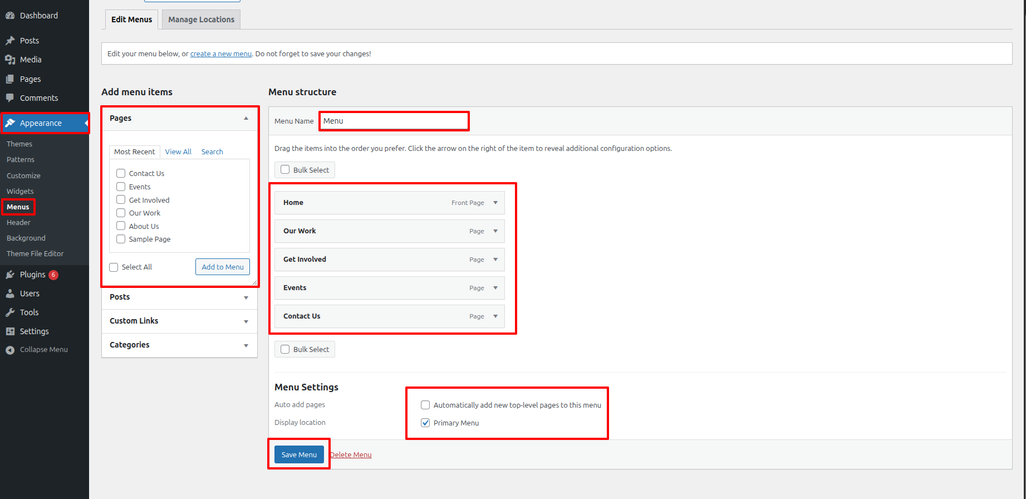Viewport: 1026px width, 499px height.
Task: Check the Contact Us page checkbox
Action: (x=121, y=173)
